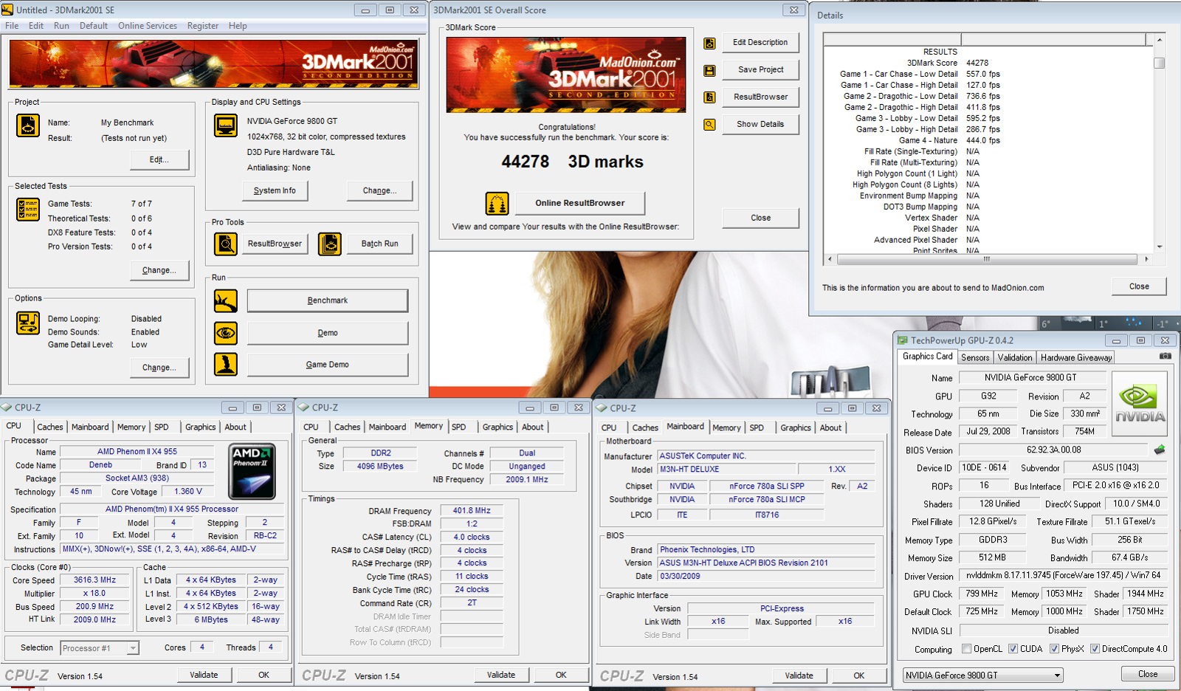Click the display monitor icon beside GeForce 9800 GT

click(x=226, y=126)
